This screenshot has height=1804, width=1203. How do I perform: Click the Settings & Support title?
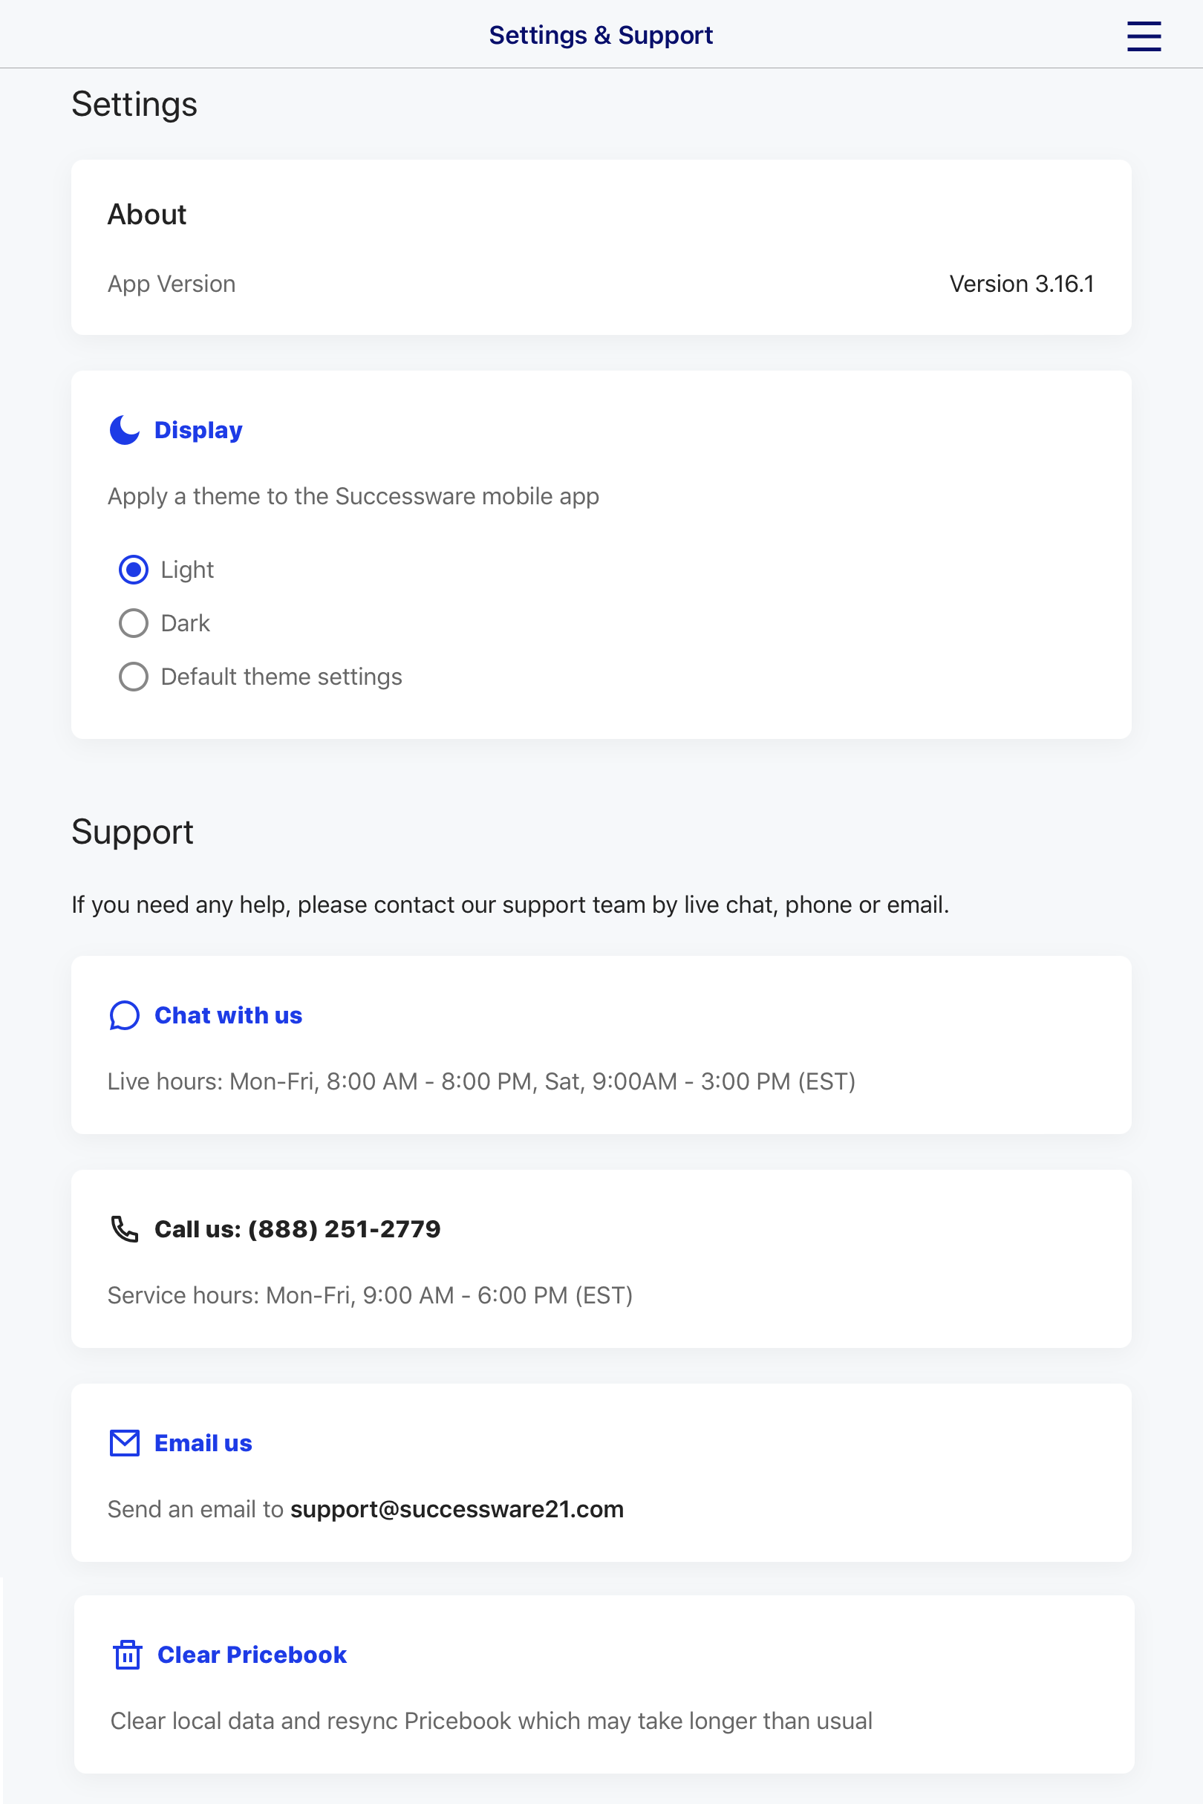click(x=601, y=36)
